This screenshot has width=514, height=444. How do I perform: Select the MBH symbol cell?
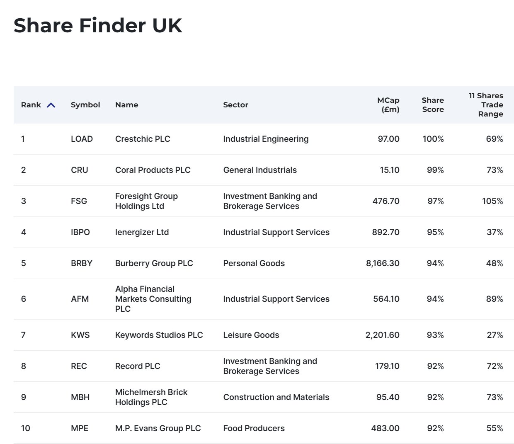tap(80, 397)
